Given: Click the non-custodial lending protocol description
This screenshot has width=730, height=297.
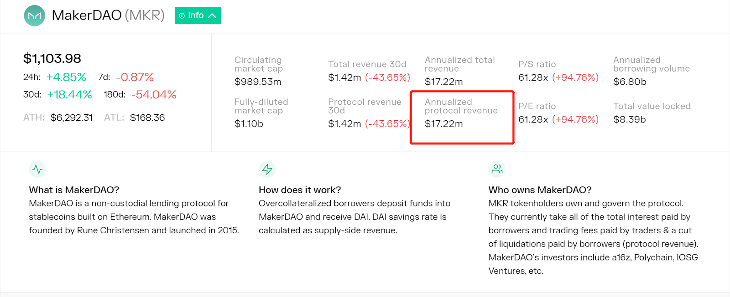Looking at the screenshot, I should [x=134, y=217].
